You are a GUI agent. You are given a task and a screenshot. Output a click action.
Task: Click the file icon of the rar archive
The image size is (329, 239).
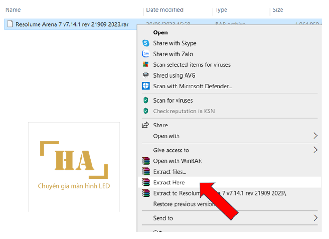pyautogui.click(x=10, y=24)
